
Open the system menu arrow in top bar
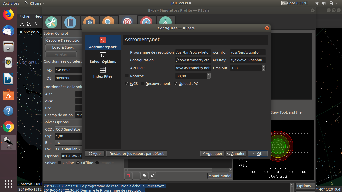click(337, 3)
